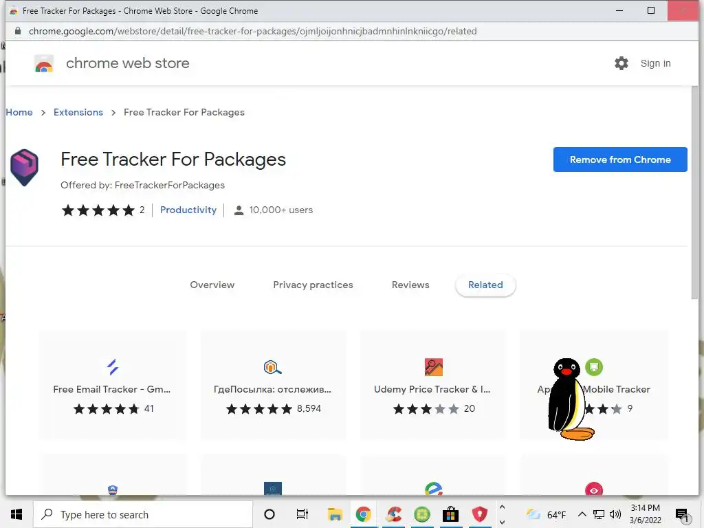Screen dimensions: 704x528
Task: Go to Home breadcrumb link
Action: tap(19, 112)
